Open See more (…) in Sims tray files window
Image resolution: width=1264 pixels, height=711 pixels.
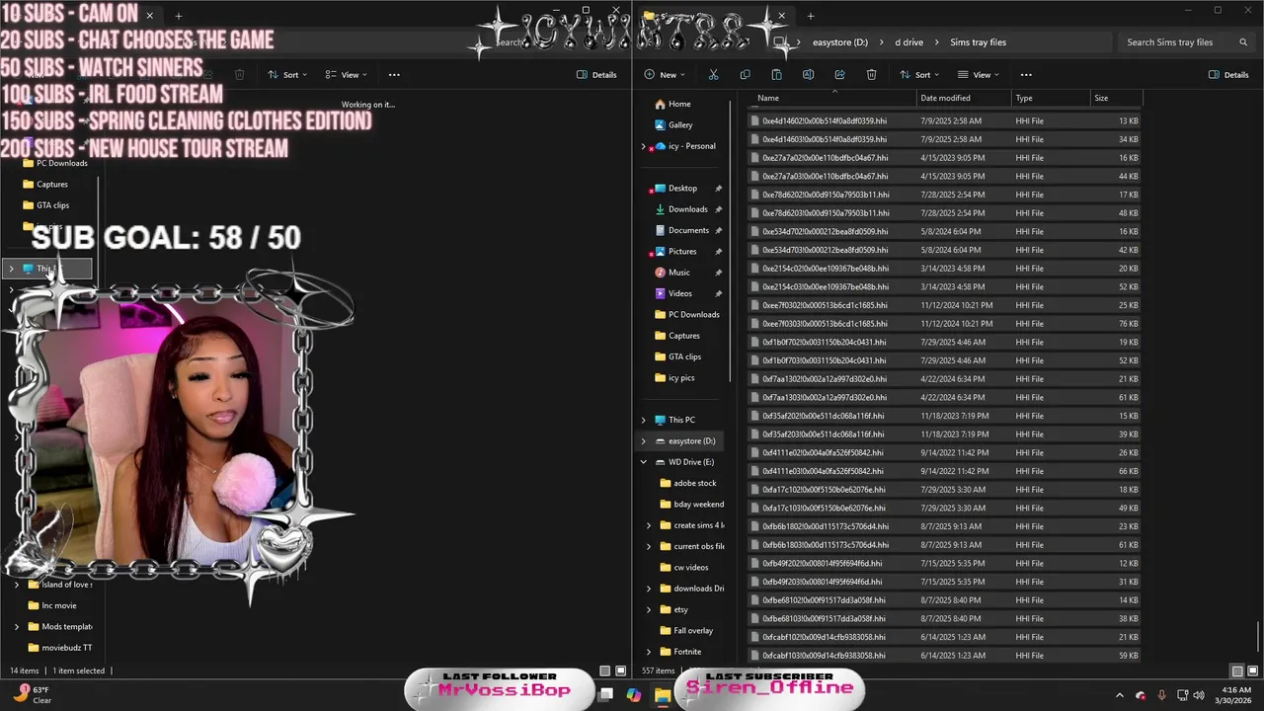click(1026, 75)
